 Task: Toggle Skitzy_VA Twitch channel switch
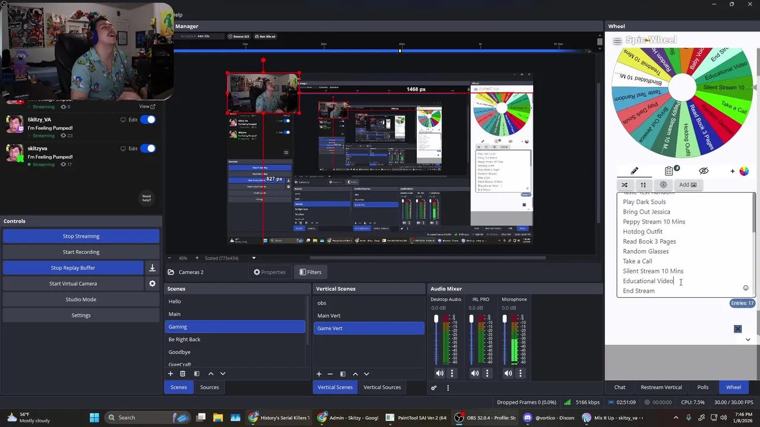148,120
